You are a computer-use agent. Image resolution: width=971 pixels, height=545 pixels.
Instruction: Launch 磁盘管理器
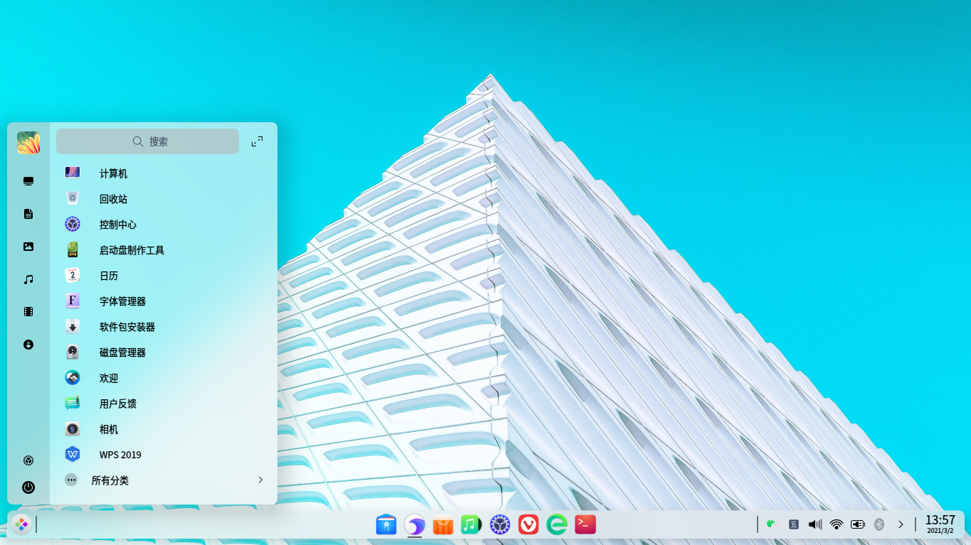(164, 352)
